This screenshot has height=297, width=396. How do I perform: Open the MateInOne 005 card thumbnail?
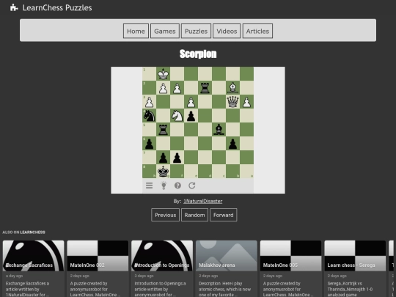pos(290,256)
